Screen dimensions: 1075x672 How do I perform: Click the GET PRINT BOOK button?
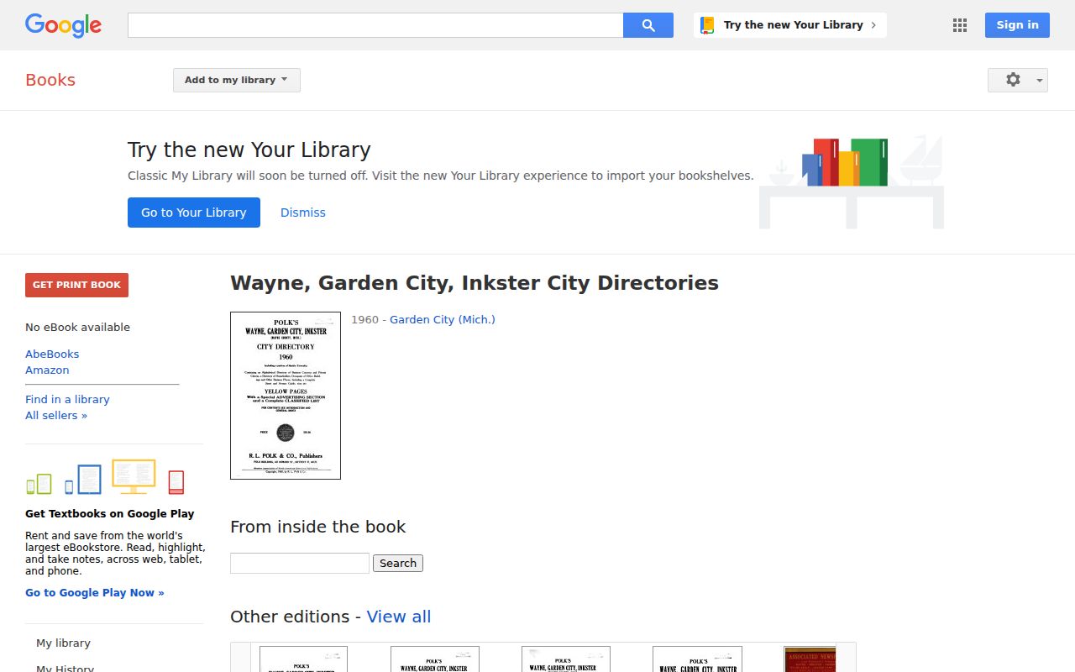[x=76, y=285]
